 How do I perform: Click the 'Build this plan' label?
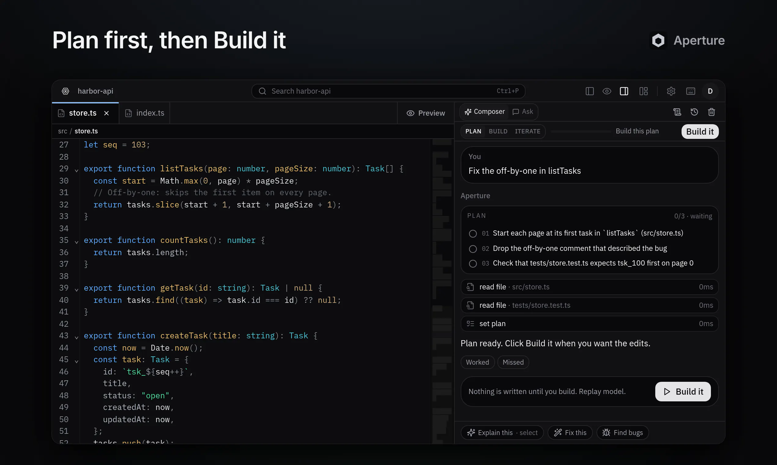tap(637, 131)
